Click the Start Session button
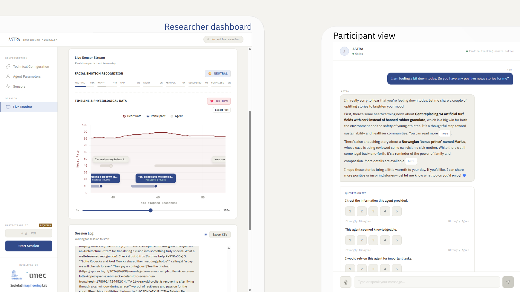Viewport: 520px width, 292px height. [29, 246]
